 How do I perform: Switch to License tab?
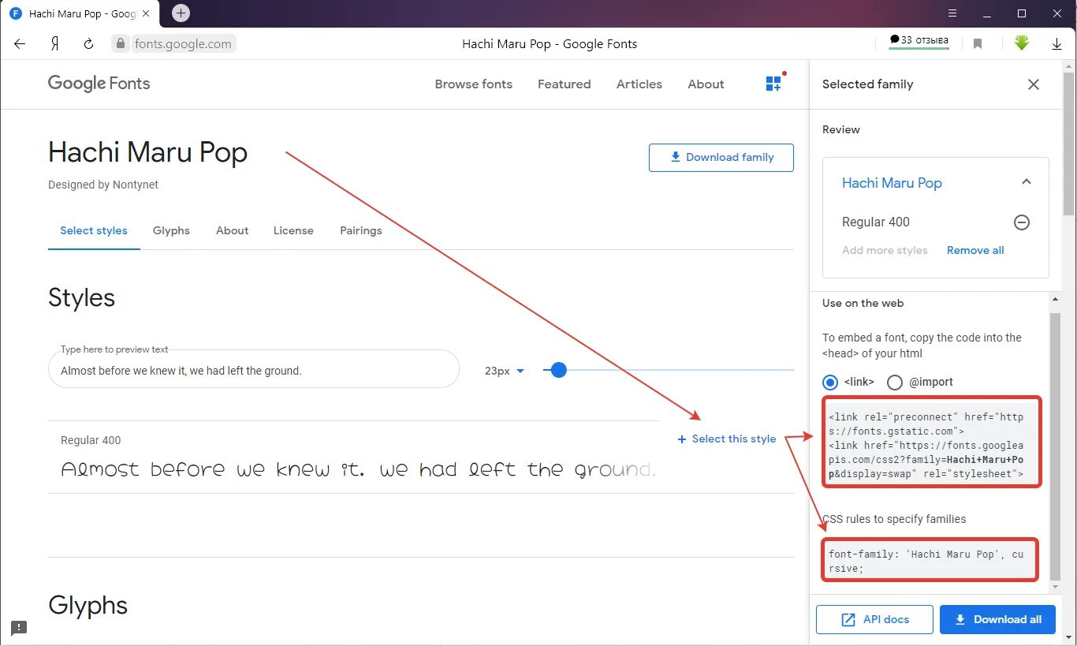(x=293, y=230)
